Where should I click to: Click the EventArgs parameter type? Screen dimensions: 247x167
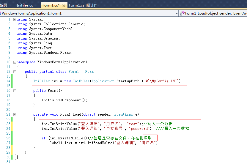click(123, 114)
